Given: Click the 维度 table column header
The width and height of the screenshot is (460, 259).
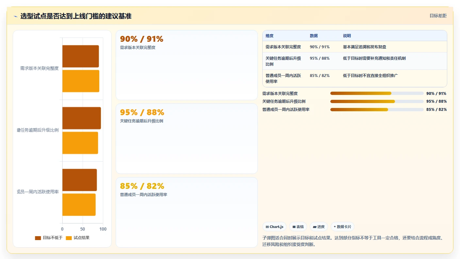Looking at the screenshot, I should [x=270, y=36].
